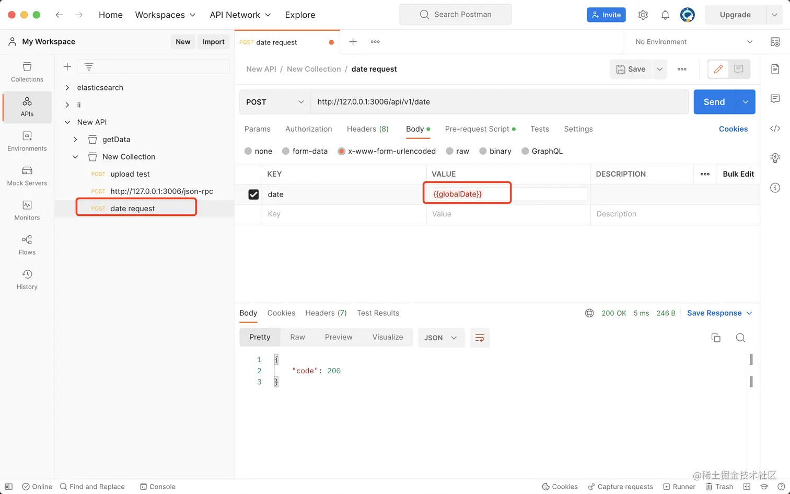Select the Environments sidebar icon
The image size is (790, 494).
tap(27, 142)
